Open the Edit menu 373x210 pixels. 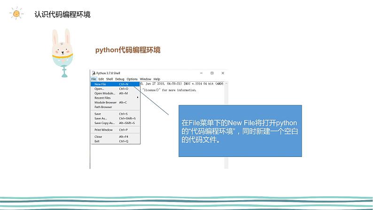(101, 79)
